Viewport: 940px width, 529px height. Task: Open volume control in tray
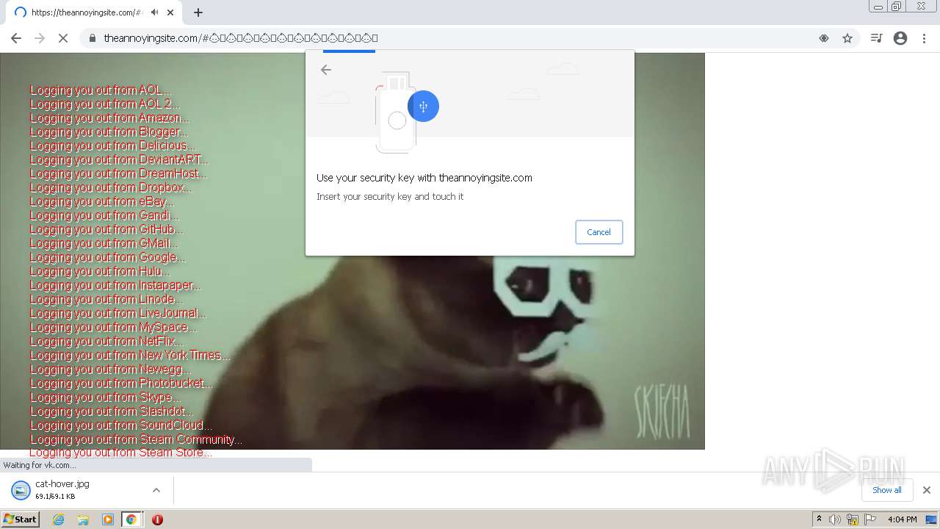point(835,519)
